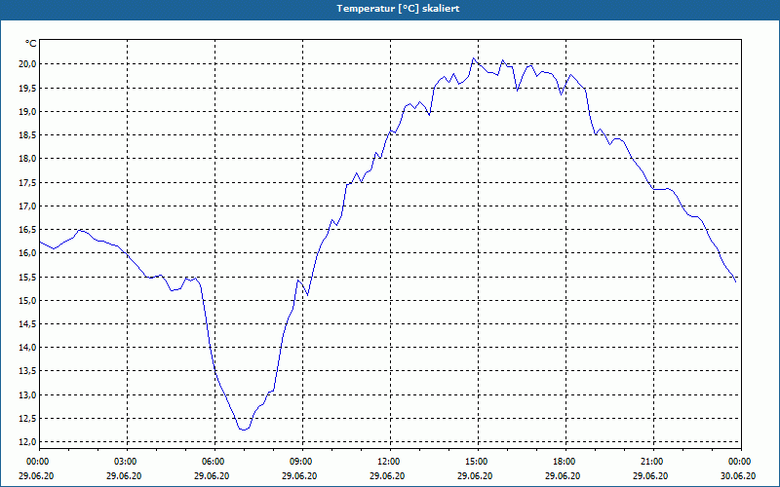
Task: Click the 03:00 time axis label
Action: [128, 462]
